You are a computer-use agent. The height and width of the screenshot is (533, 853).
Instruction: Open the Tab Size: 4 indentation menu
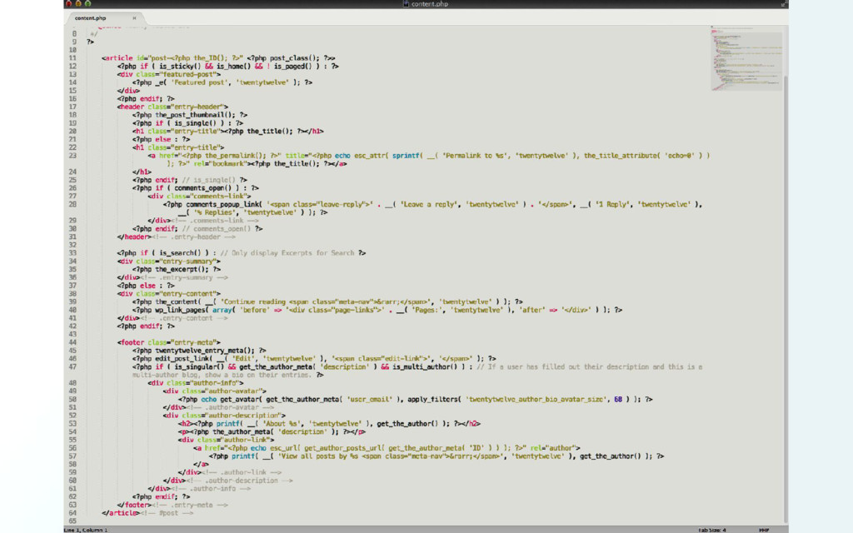click(x=712, y=530)
